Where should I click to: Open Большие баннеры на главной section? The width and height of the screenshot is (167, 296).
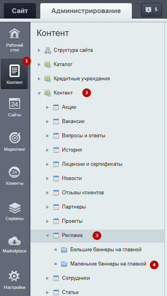[x=106, y=250]
